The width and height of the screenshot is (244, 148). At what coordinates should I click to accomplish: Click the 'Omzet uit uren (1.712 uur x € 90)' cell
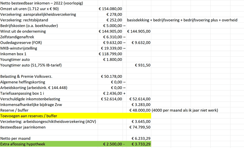point(29,9)
